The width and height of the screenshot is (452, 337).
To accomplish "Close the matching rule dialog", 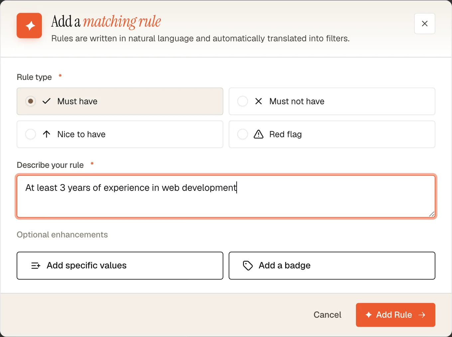I will [424, 24].
